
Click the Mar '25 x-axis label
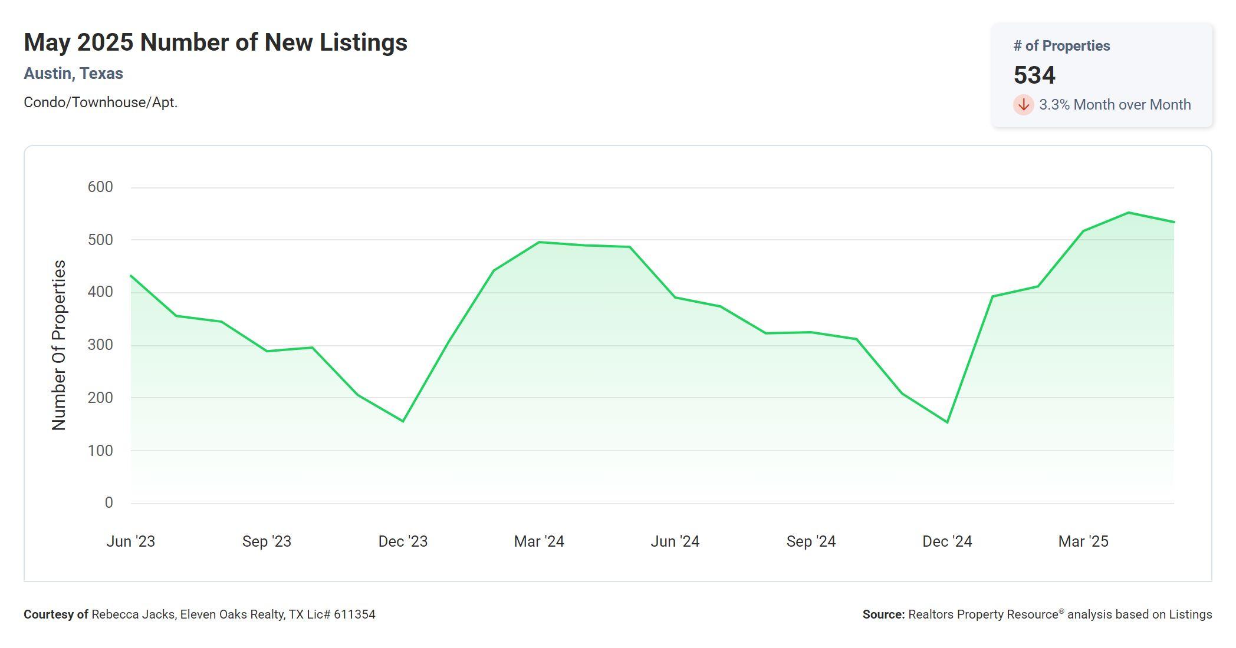1083,541
